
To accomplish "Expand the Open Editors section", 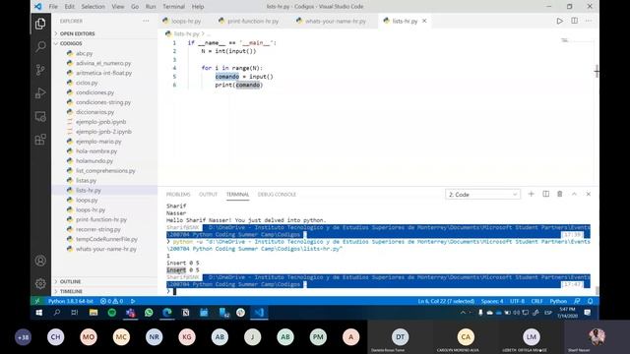I will point(77,33).
